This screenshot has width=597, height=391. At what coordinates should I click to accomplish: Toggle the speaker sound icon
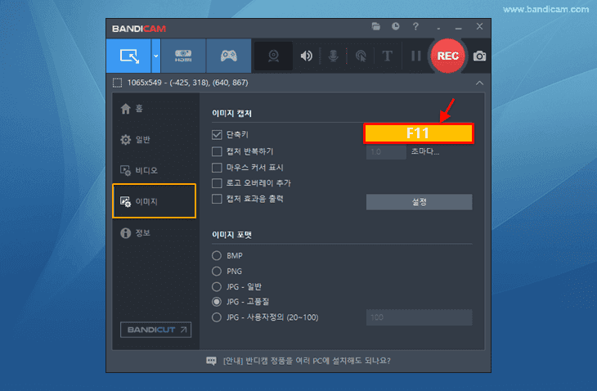tap(306, 56)
